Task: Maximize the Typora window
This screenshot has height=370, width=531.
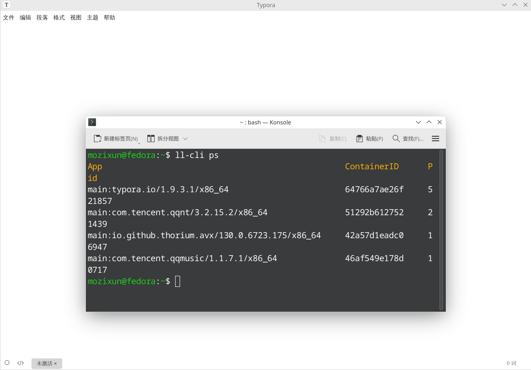Action: 515,5
